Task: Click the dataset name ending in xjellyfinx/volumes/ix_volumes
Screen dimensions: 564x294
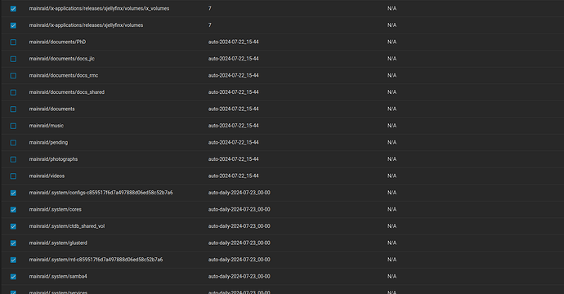Action: (99, 8)
